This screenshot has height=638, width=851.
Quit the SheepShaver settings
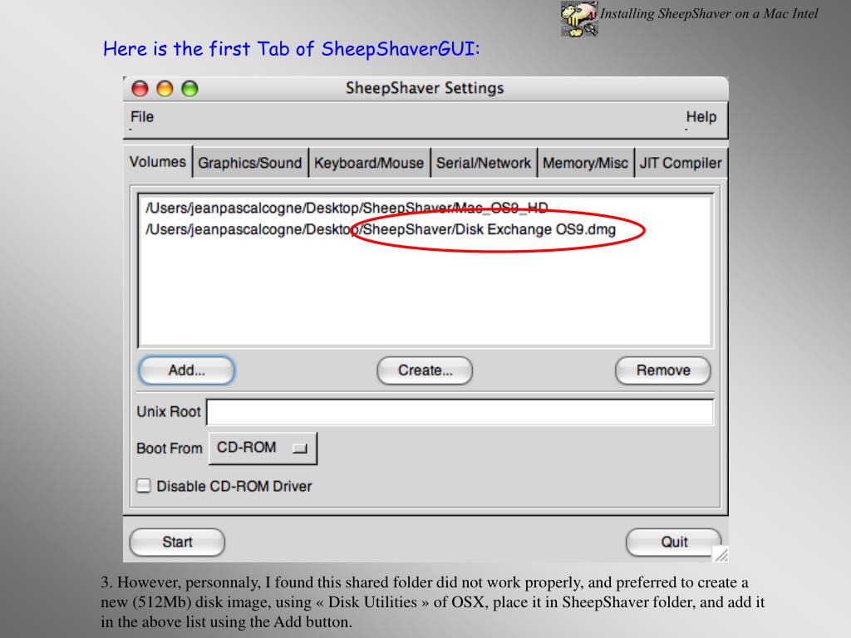(673, 542)
